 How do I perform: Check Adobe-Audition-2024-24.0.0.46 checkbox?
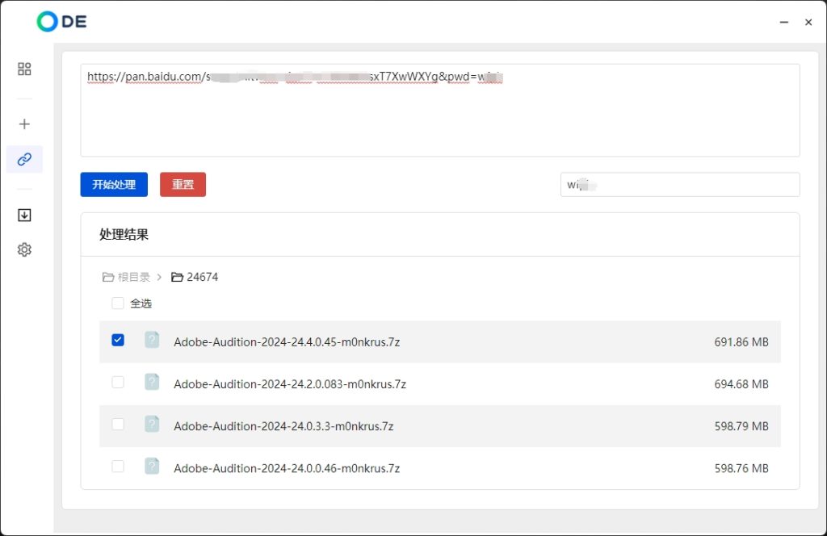point(118,467)
